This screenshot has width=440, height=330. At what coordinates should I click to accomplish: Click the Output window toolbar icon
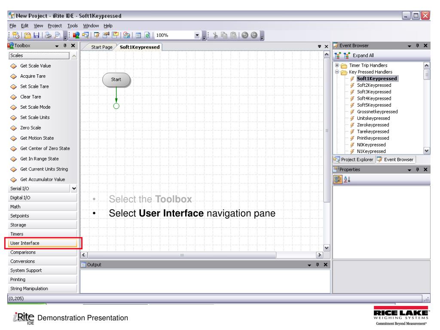coord(138,35)
